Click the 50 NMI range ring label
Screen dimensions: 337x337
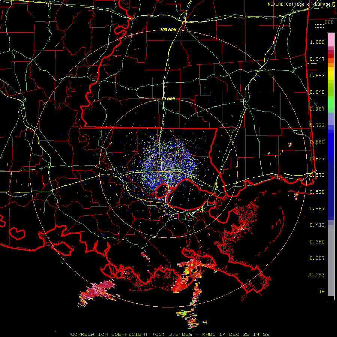tap(168, 99)
